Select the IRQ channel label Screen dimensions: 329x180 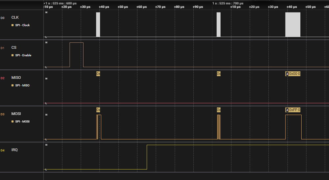(x=14, y=150)
